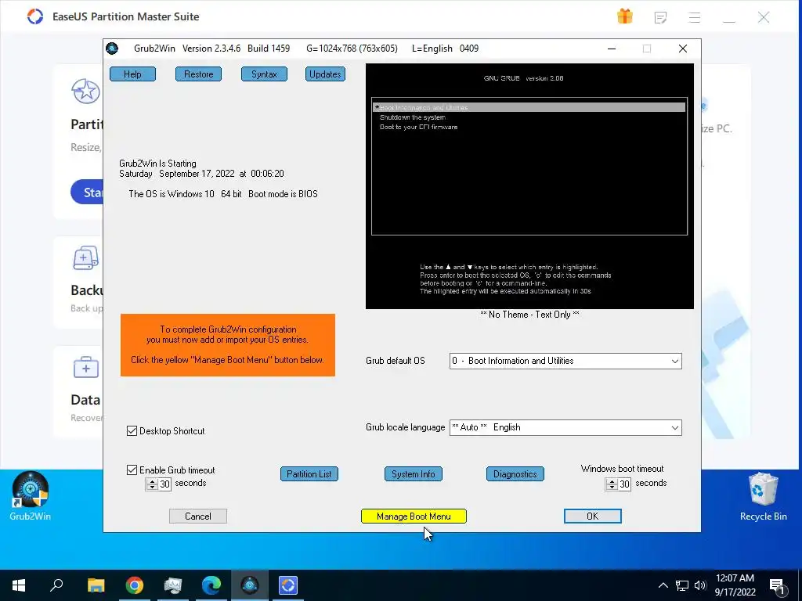Click Cancel in Grub2Win

[198, 516]
